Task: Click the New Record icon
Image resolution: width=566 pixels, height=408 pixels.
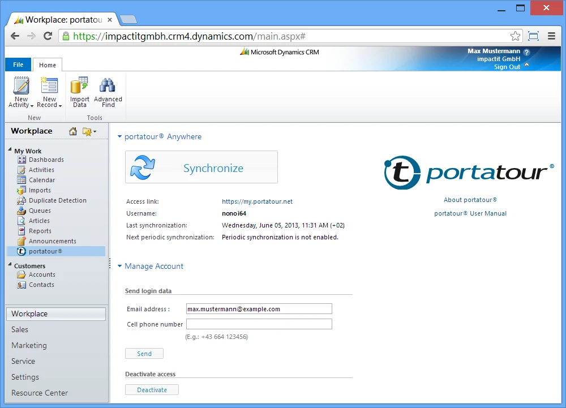Action: (49, 85)
